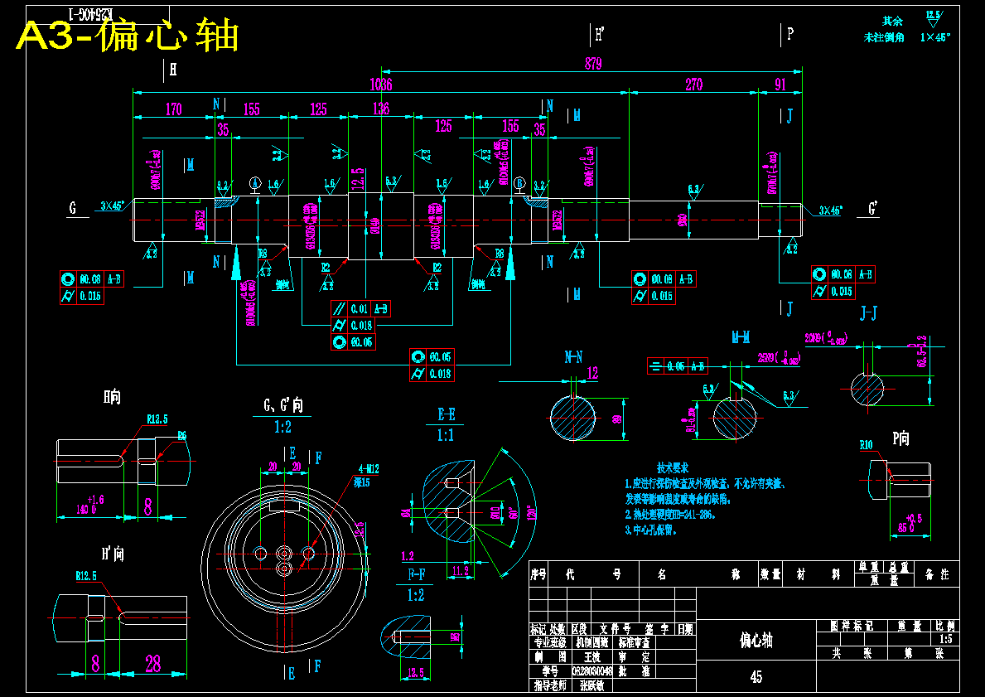Viewport: 985px width, 697px height.
Task: Click the student number 0628030048
Action: (591, 671)
